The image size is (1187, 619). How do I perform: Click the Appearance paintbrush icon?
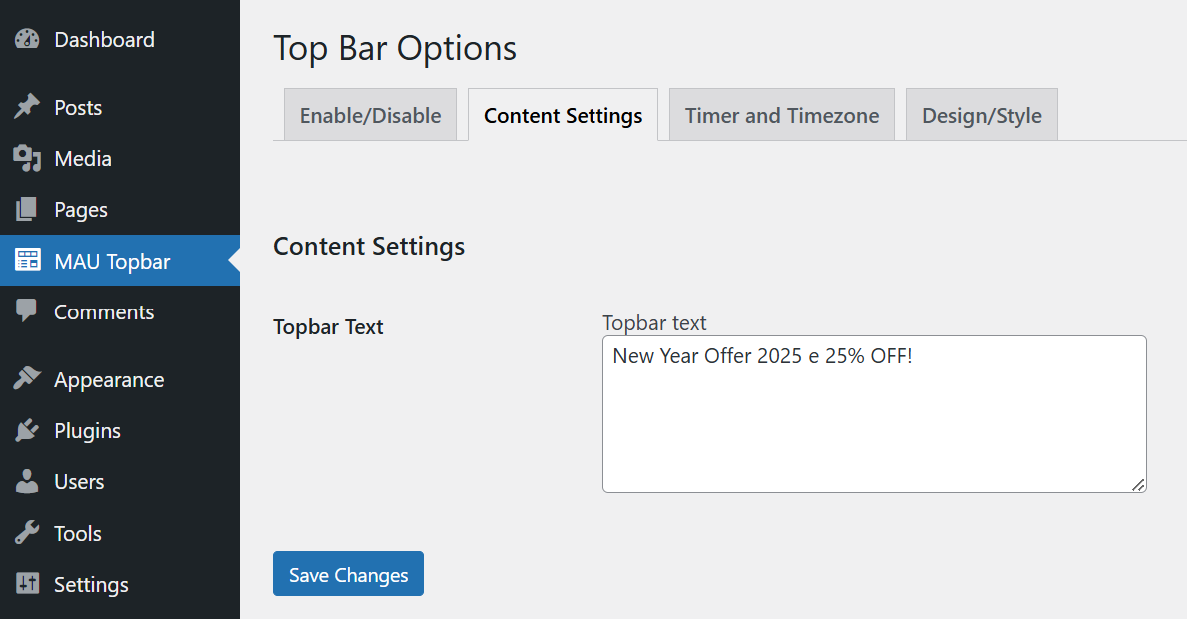pyautogui.click(x=27, y=379)
